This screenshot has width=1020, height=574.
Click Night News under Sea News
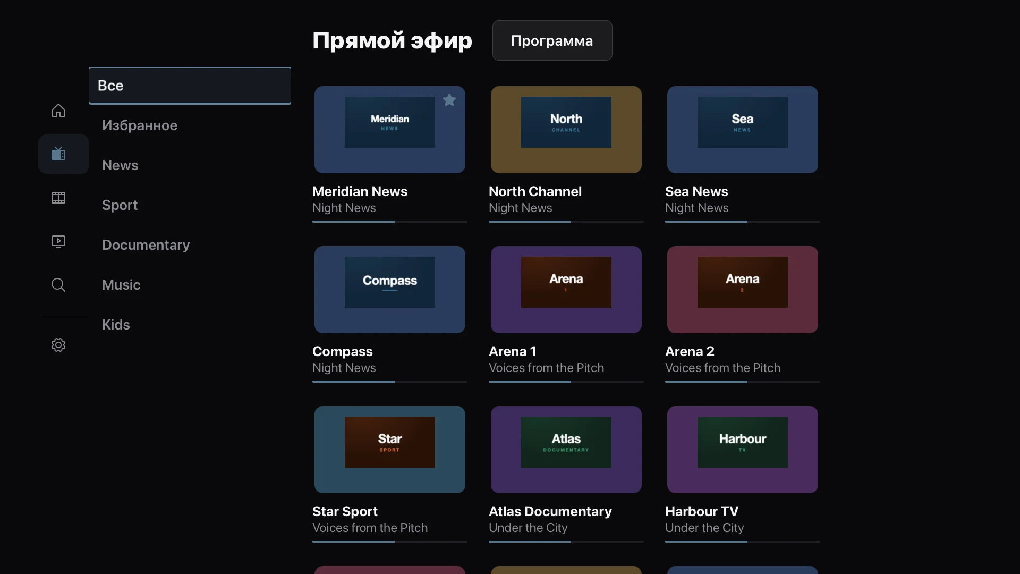pos(697,208)
